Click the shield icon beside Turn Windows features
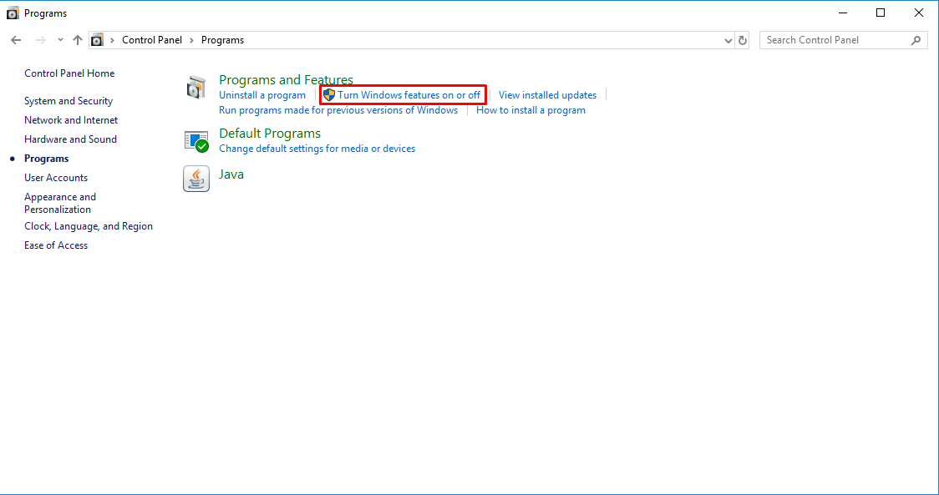939x495 pixels. (x=329, y=94)
